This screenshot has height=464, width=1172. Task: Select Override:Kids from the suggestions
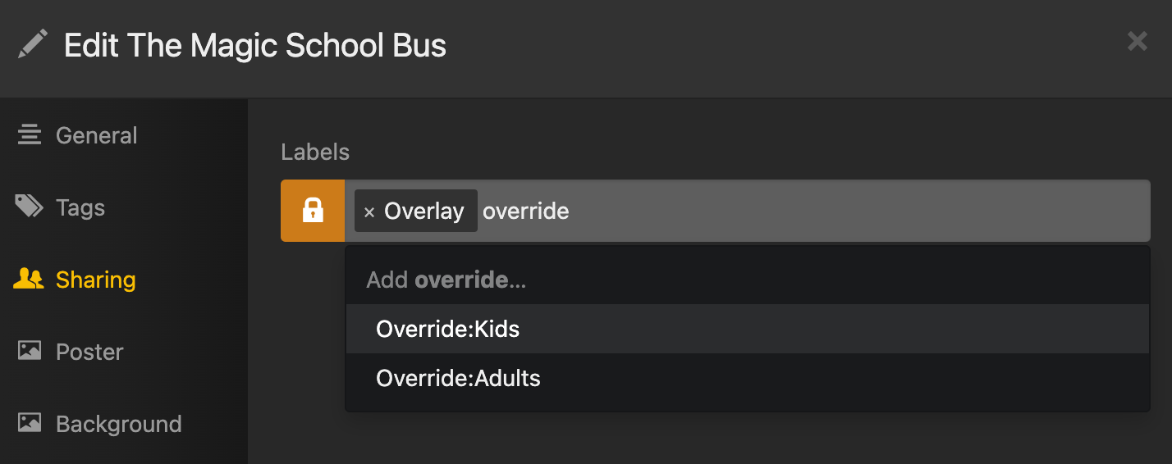(x=747, y=329)
